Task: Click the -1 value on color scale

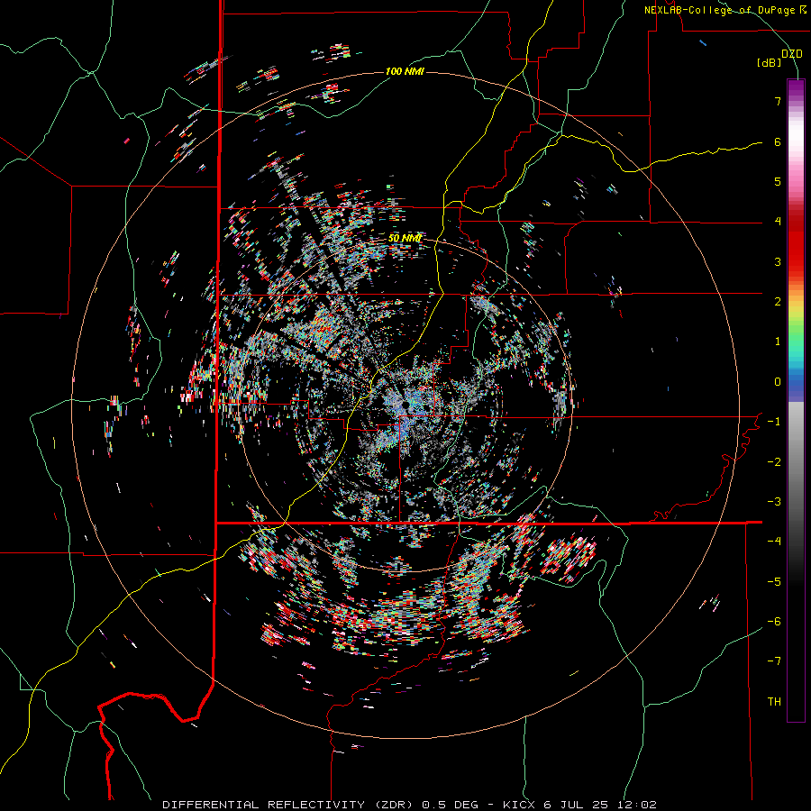Action: (774, 422)
